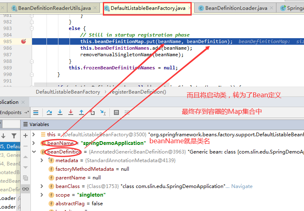Toggle the breakpoint on line 985
304x211 pixels.
tap(23, 41)
